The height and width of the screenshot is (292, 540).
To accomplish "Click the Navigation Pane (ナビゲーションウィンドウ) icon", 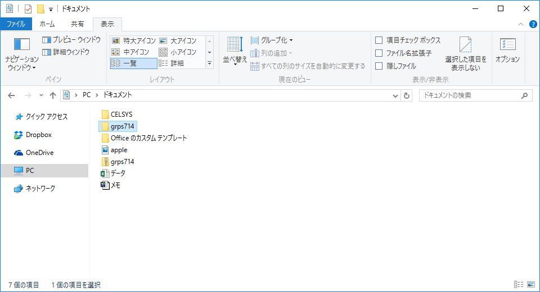I will [x=21, y=46].
